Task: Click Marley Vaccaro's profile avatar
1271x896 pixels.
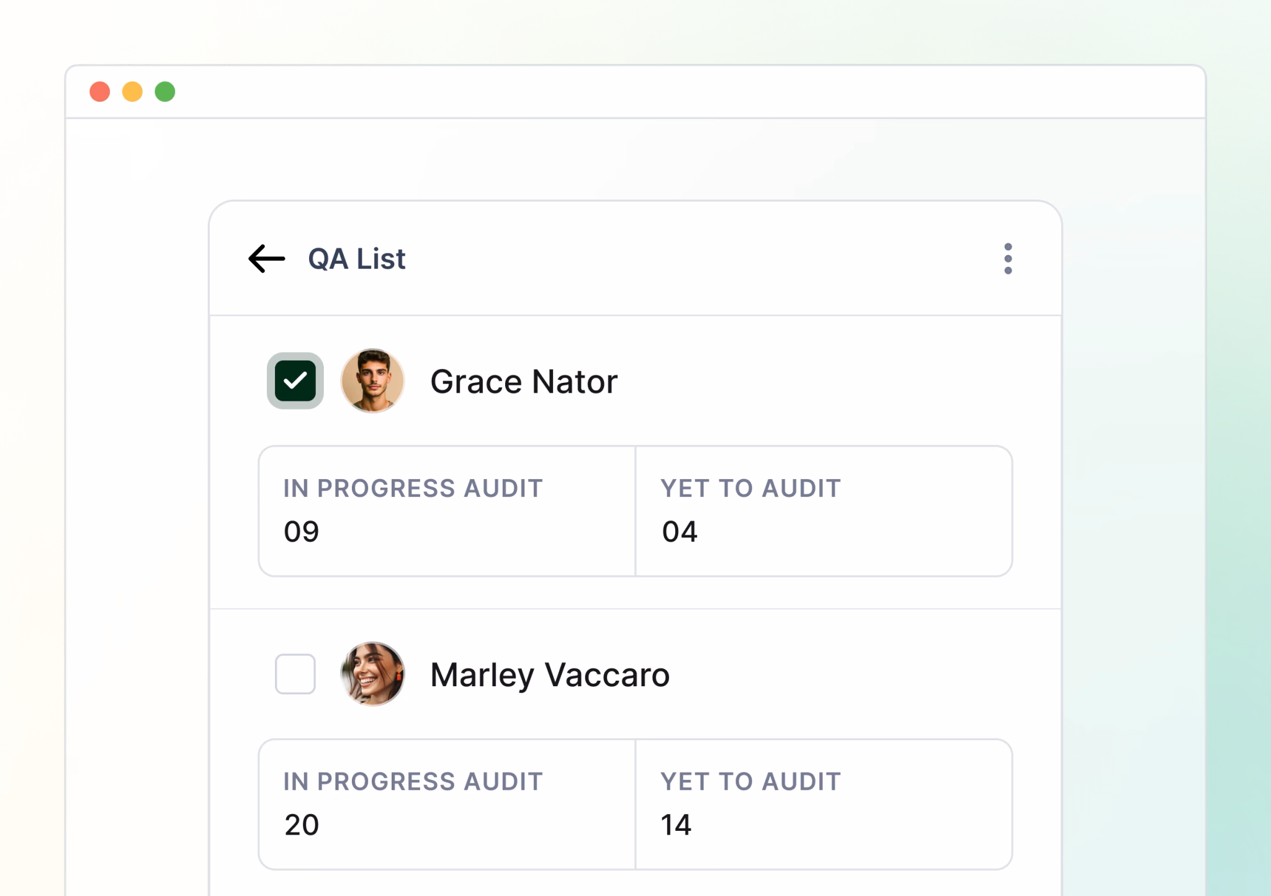Action: click(372, 674)
